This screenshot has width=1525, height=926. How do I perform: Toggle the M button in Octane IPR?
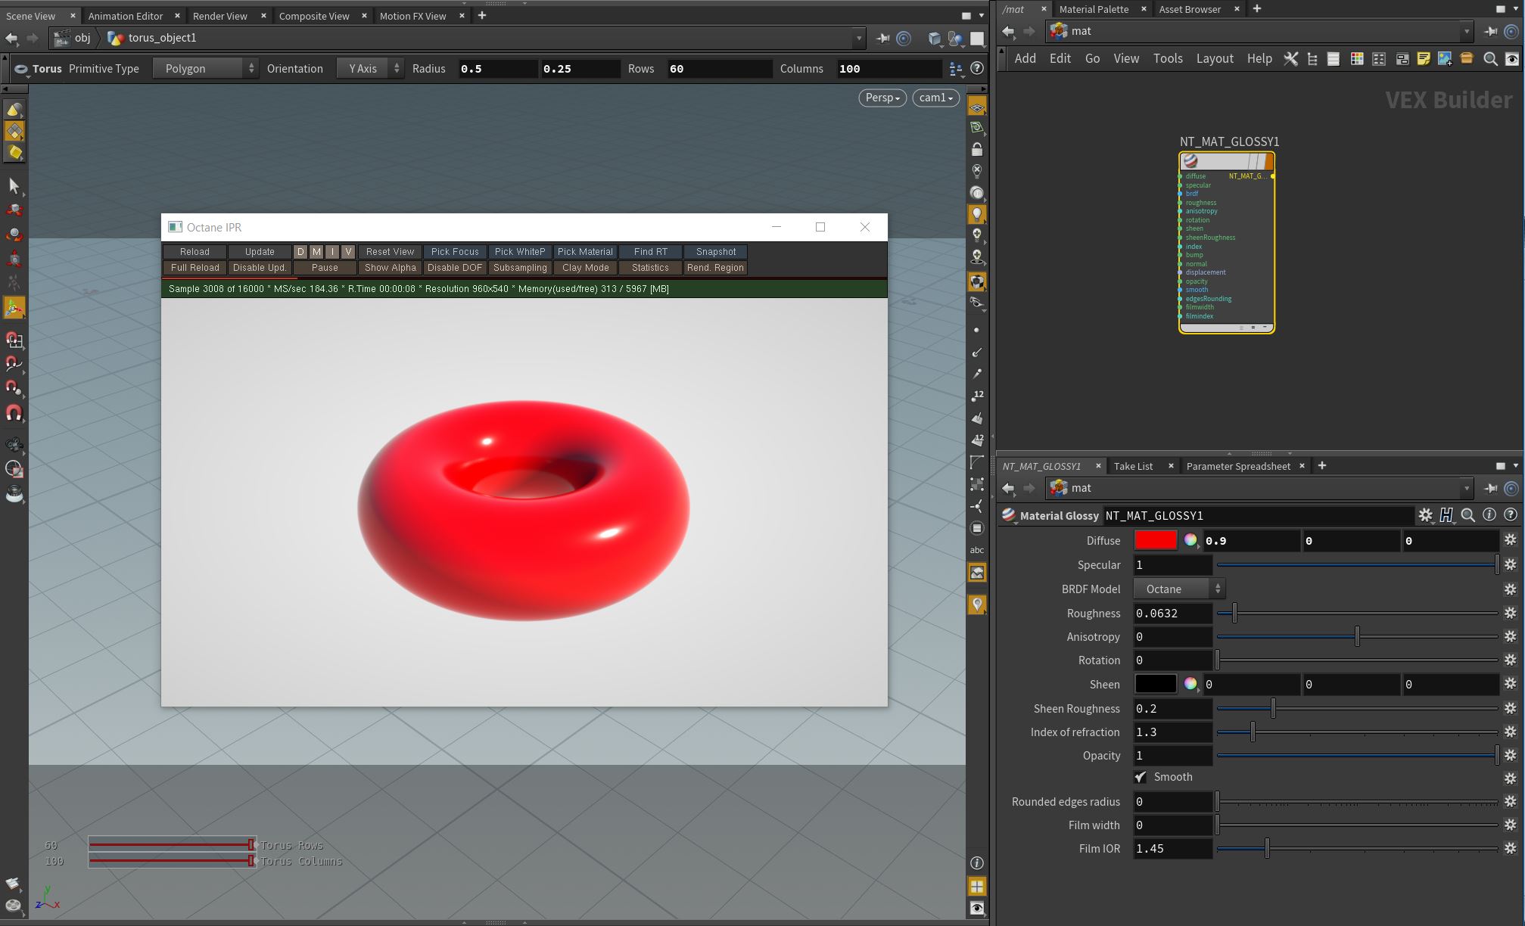click(316, 252)
